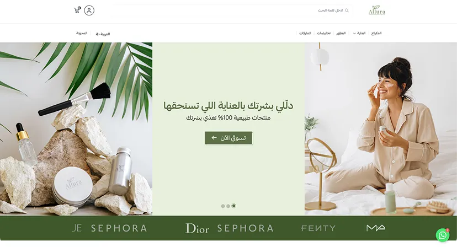
Task: Open the المدونة blog link
Action: click(x=82, y=33)
